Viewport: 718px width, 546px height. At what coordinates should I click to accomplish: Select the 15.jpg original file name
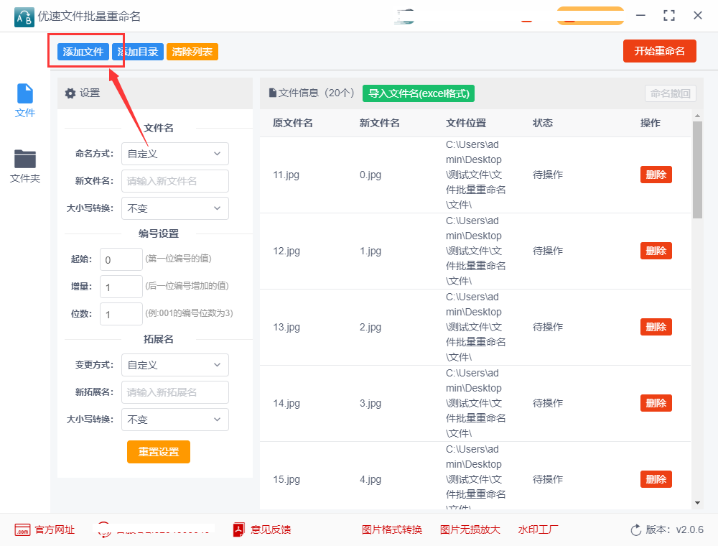coord(286,480)
